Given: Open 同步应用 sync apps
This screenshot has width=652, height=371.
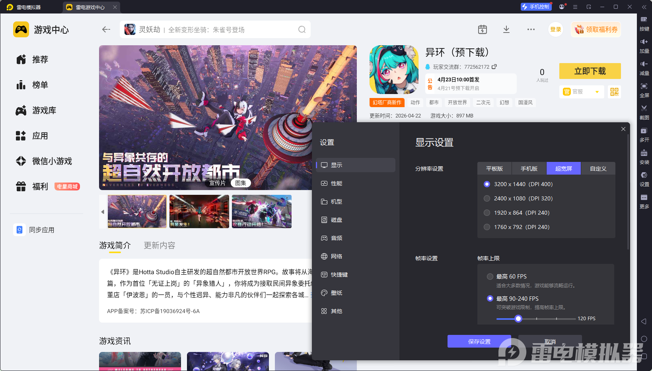Looking at the screenshot, I should point(35,230).
